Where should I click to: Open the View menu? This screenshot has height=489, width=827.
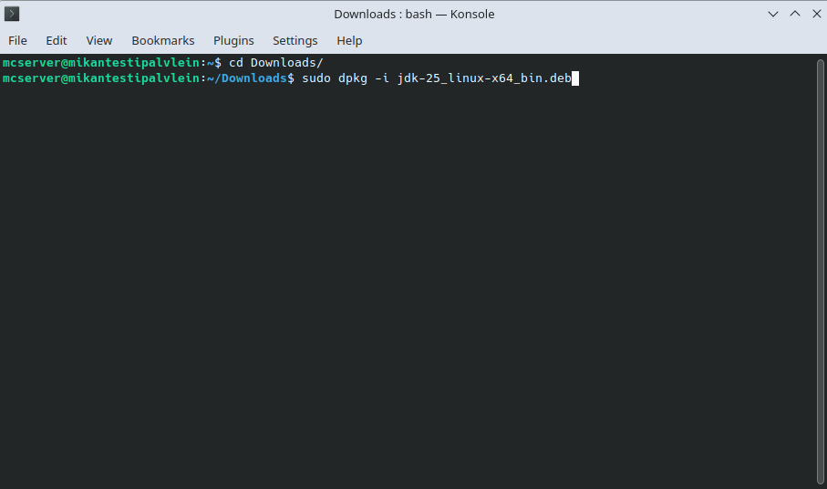pos(99,40)
